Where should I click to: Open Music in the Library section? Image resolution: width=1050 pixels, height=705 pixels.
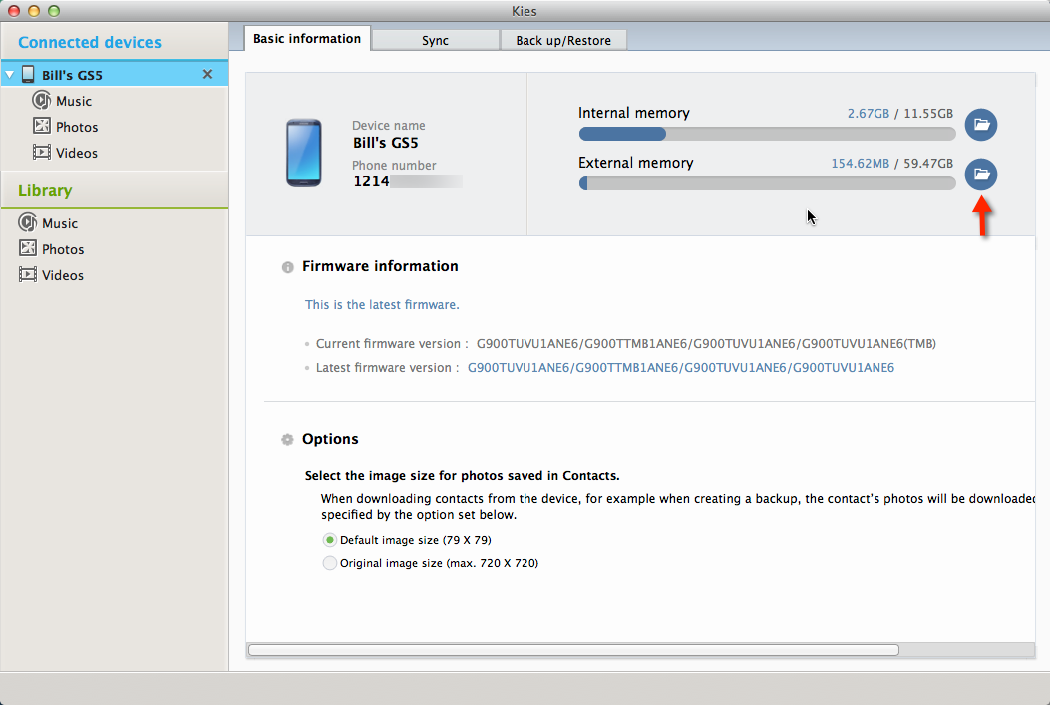[x=60, y=223]
